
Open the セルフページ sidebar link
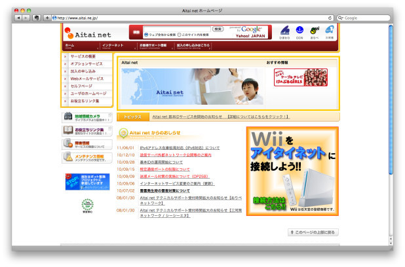click(81, 86)
